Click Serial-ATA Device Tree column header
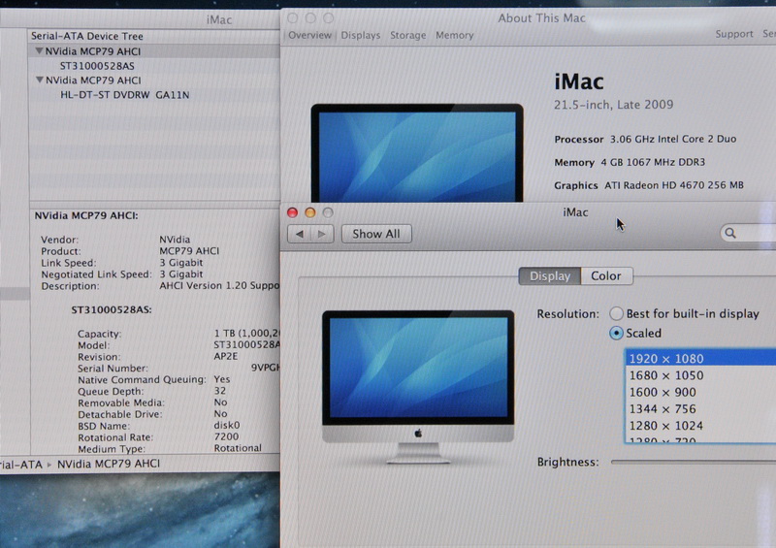 tap(87, 36)
